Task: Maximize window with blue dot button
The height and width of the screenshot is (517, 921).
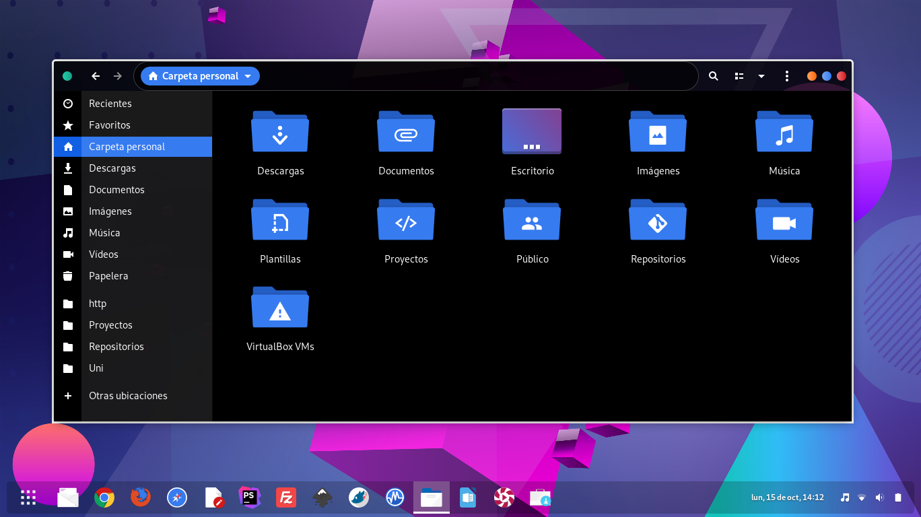Action: [x=827, y=76]
